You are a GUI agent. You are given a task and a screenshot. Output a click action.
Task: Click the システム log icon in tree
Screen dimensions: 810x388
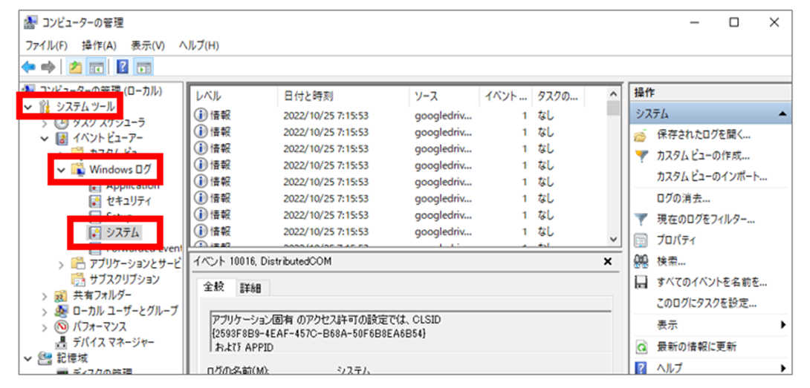tap(95, 233)
